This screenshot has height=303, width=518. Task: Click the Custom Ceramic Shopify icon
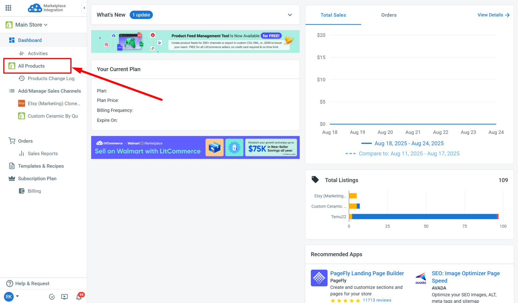(21, 116)
